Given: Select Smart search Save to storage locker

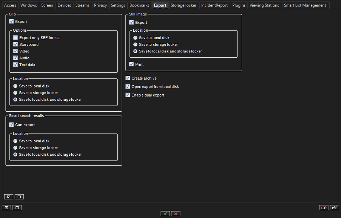Looking at the screenshot, I should (15, 147).
